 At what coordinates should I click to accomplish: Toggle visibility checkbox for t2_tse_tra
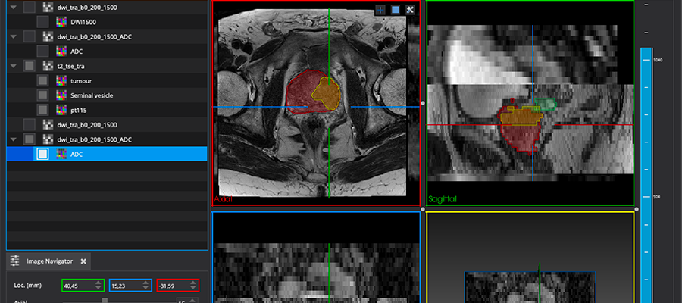click(29, 66)
